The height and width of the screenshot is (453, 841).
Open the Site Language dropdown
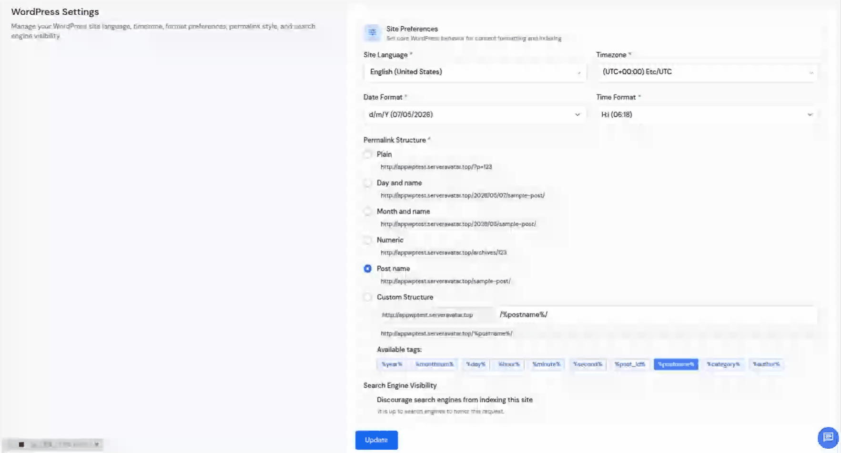click(x=475, y=72)
